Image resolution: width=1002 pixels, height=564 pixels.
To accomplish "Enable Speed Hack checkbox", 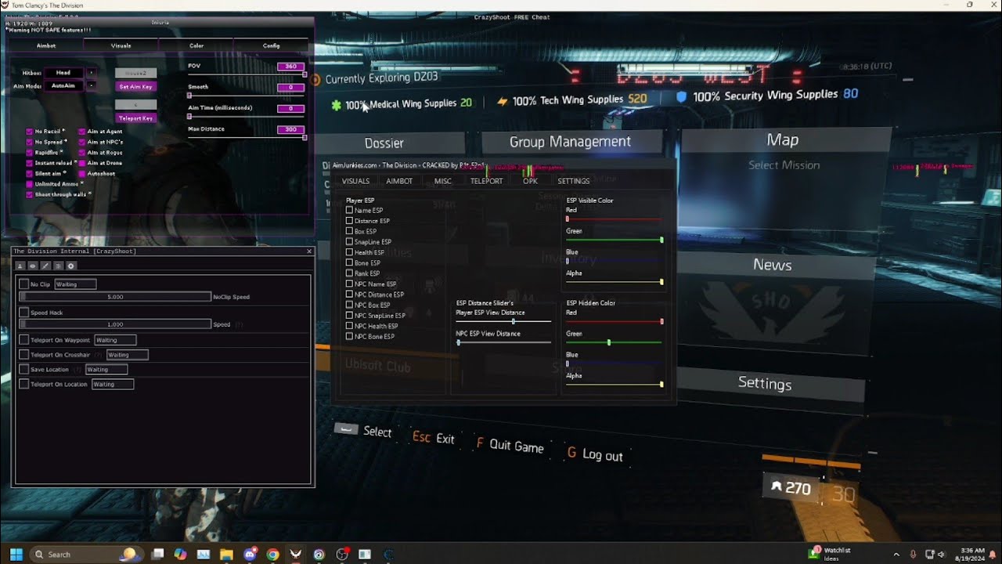I will point(24,313).
